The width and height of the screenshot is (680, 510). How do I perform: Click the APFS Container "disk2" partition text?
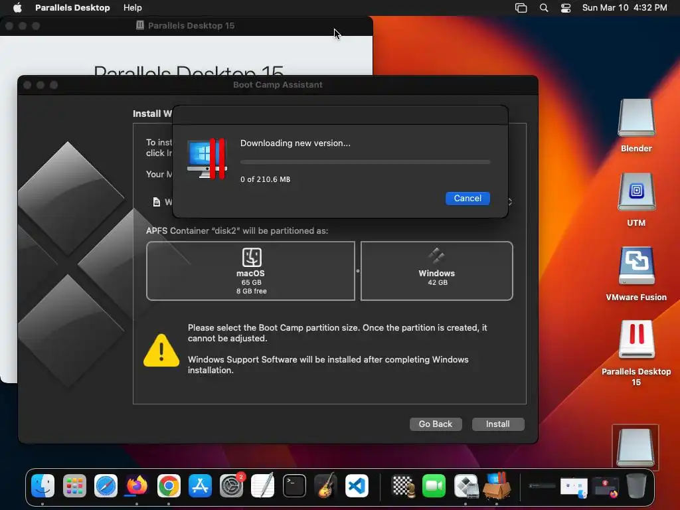click(237, 230)
